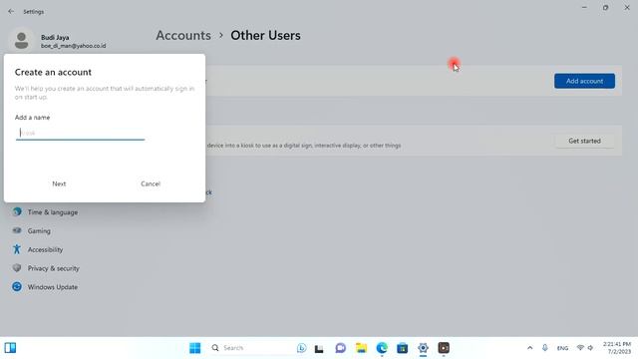
Task: Go back with the Settings back arrow
Action: tap(11, 11)
